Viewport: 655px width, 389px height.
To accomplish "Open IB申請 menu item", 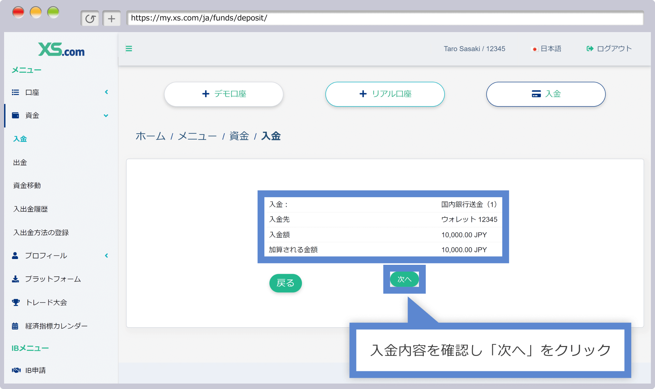I will click(35, 370).
